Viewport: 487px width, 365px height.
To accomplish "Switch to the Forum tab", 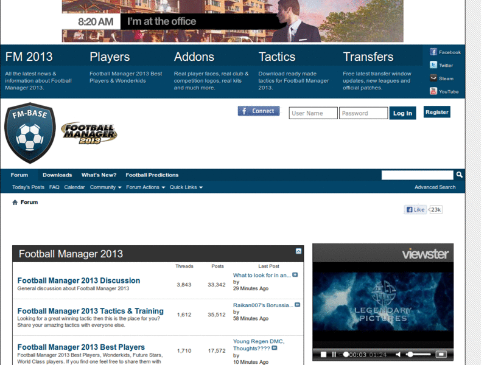I will click(19, 175).
